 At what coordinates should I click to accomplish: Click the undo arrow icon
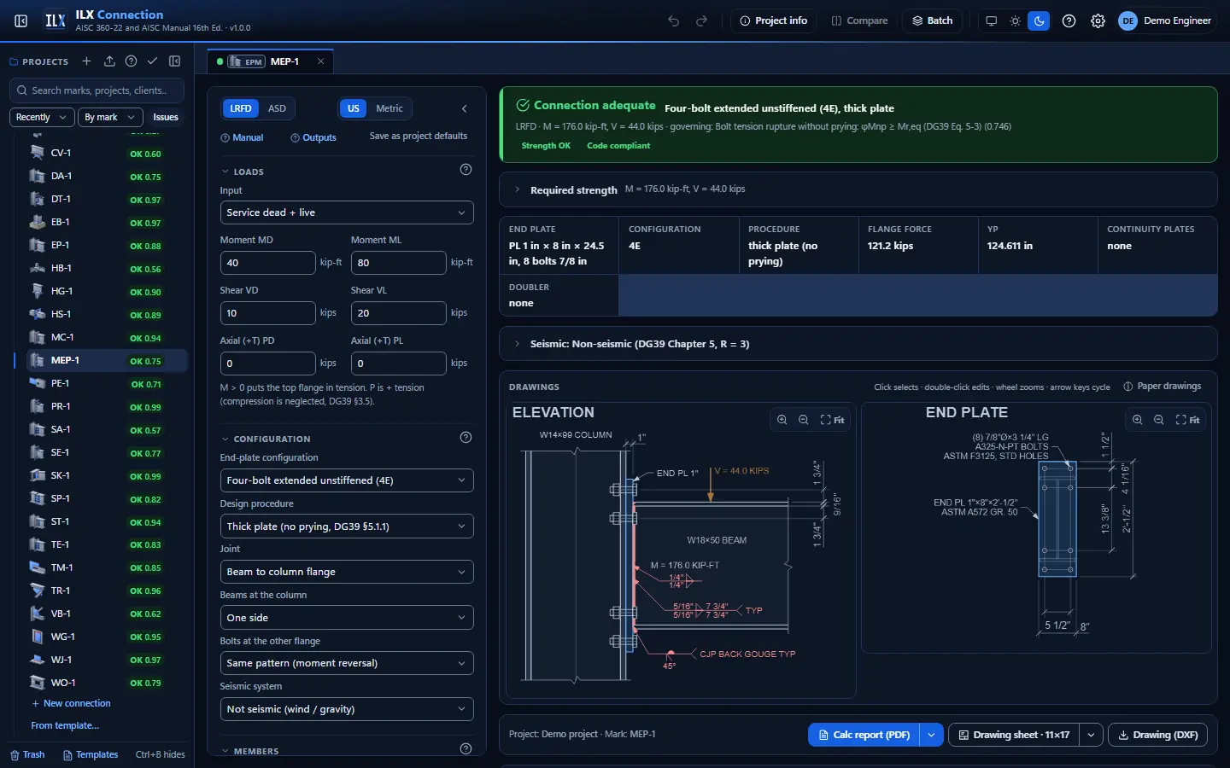pyautogui.click(x=674, y=20)
